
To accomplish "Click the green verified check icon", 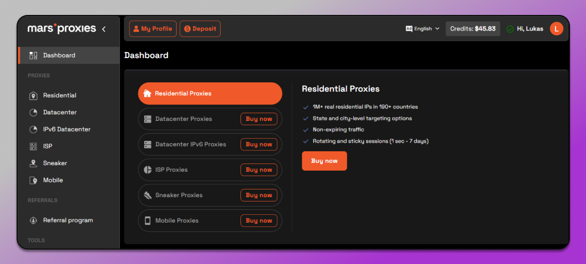I will click(510, 29).
